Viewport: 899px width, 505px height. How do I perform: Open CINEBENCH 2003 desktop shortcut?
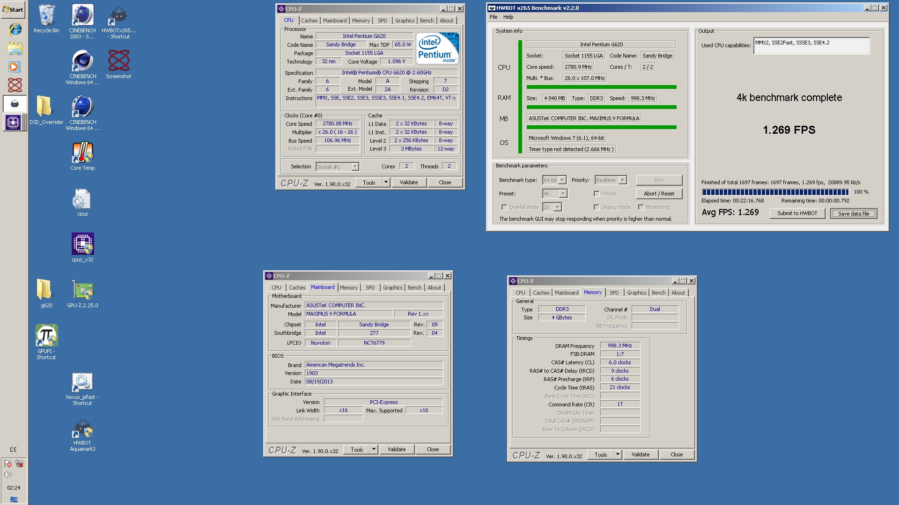(82, 21)
